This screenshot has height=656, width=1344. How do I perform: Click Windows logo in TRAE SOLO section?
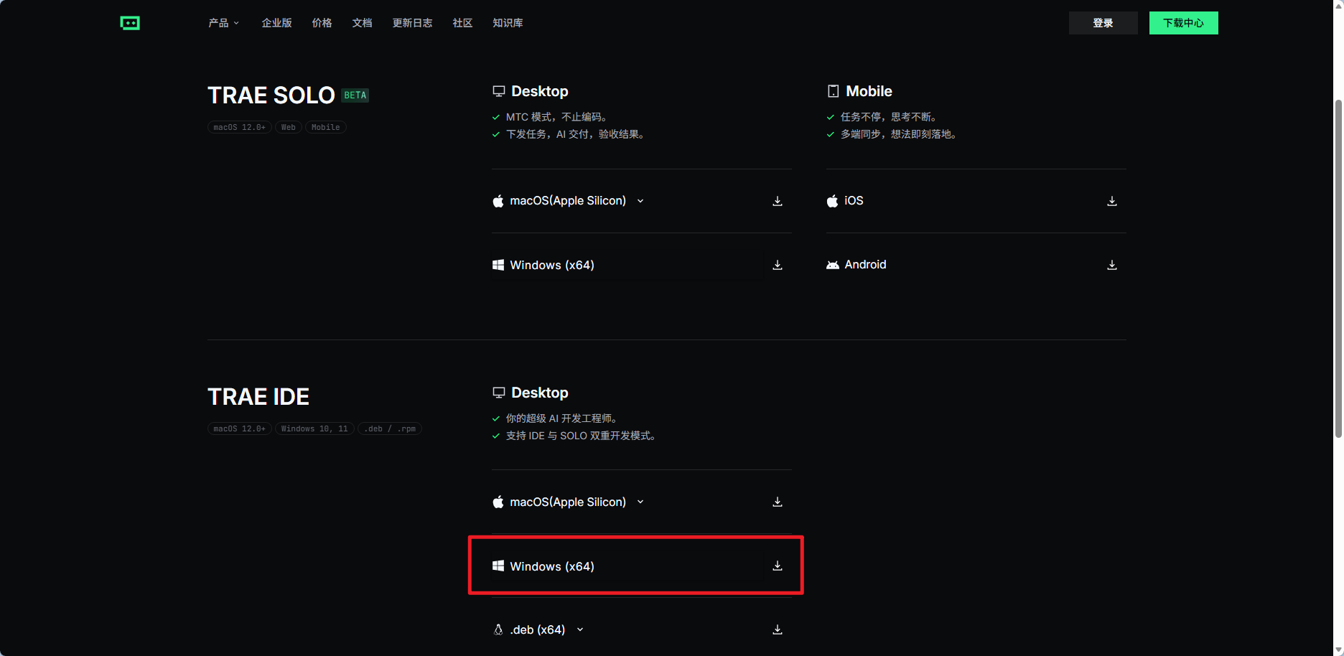(498, 265)
